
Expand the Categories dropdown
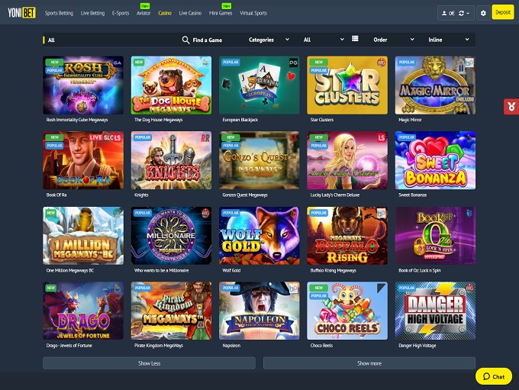269,40
